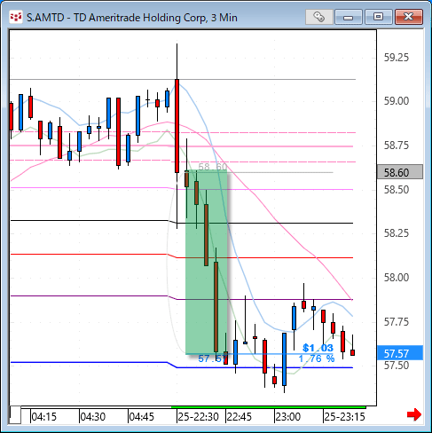Click the red candlestick chart icon in title bar
Viewport: 432px width, 433px height.
[x=16, y=17]
